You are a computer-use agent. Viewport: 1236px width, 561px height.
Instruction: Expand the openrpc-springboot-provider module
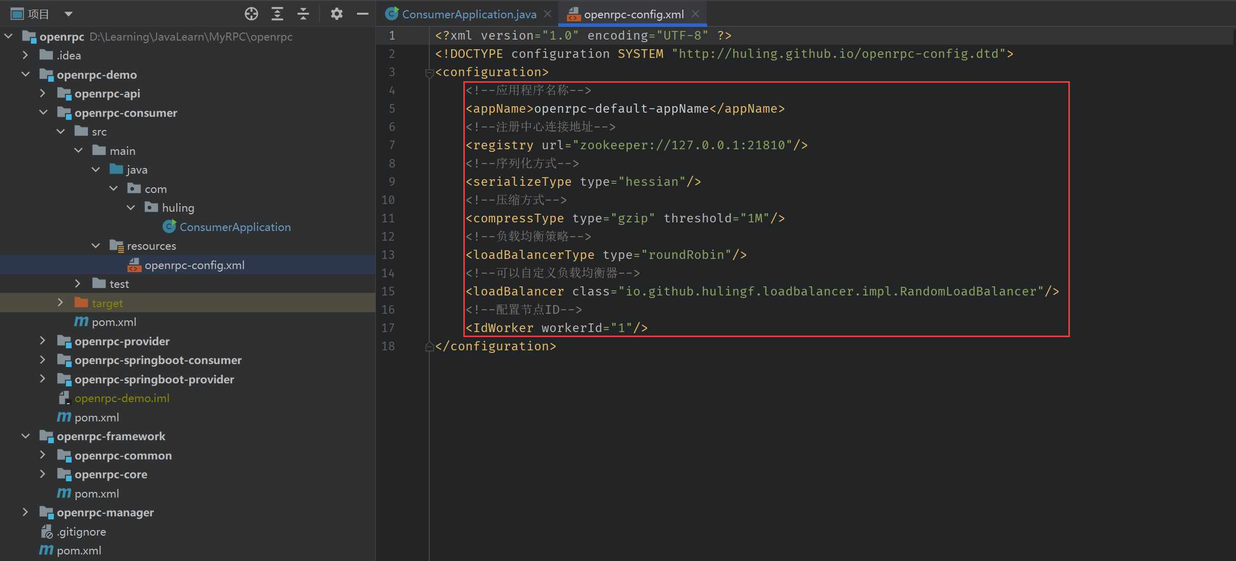43,379
